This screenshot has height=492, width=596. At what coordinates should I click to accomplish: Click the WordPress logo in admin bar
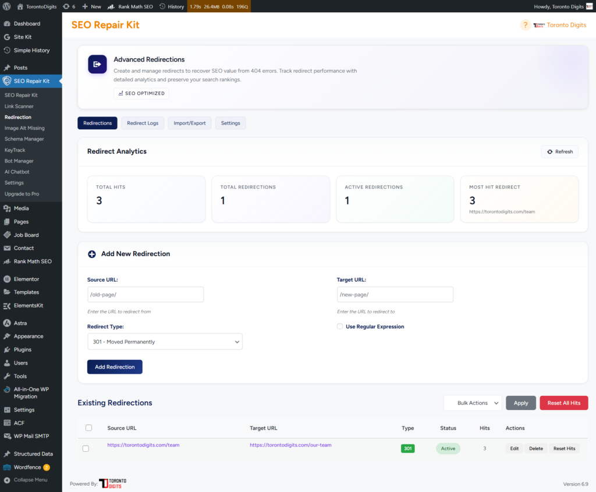[7, 6]
